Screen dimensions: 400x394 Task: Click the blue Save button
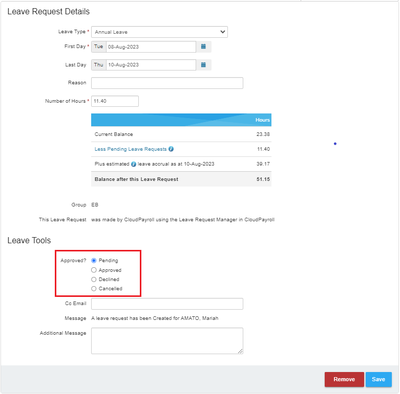378,379
